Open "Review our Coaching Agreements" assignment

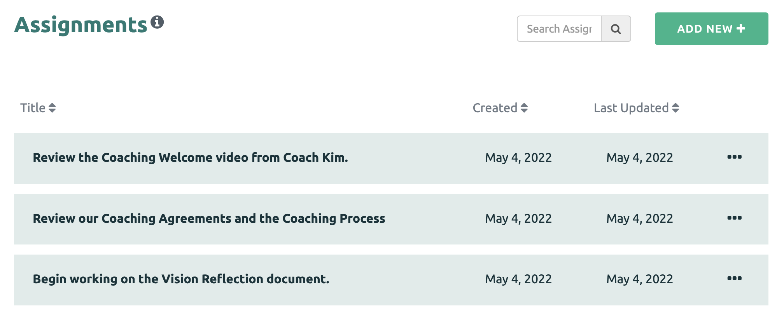point(209,218)
